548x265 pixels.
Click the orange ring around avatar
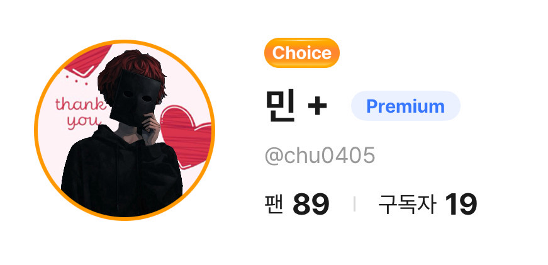tap(125, 42)
